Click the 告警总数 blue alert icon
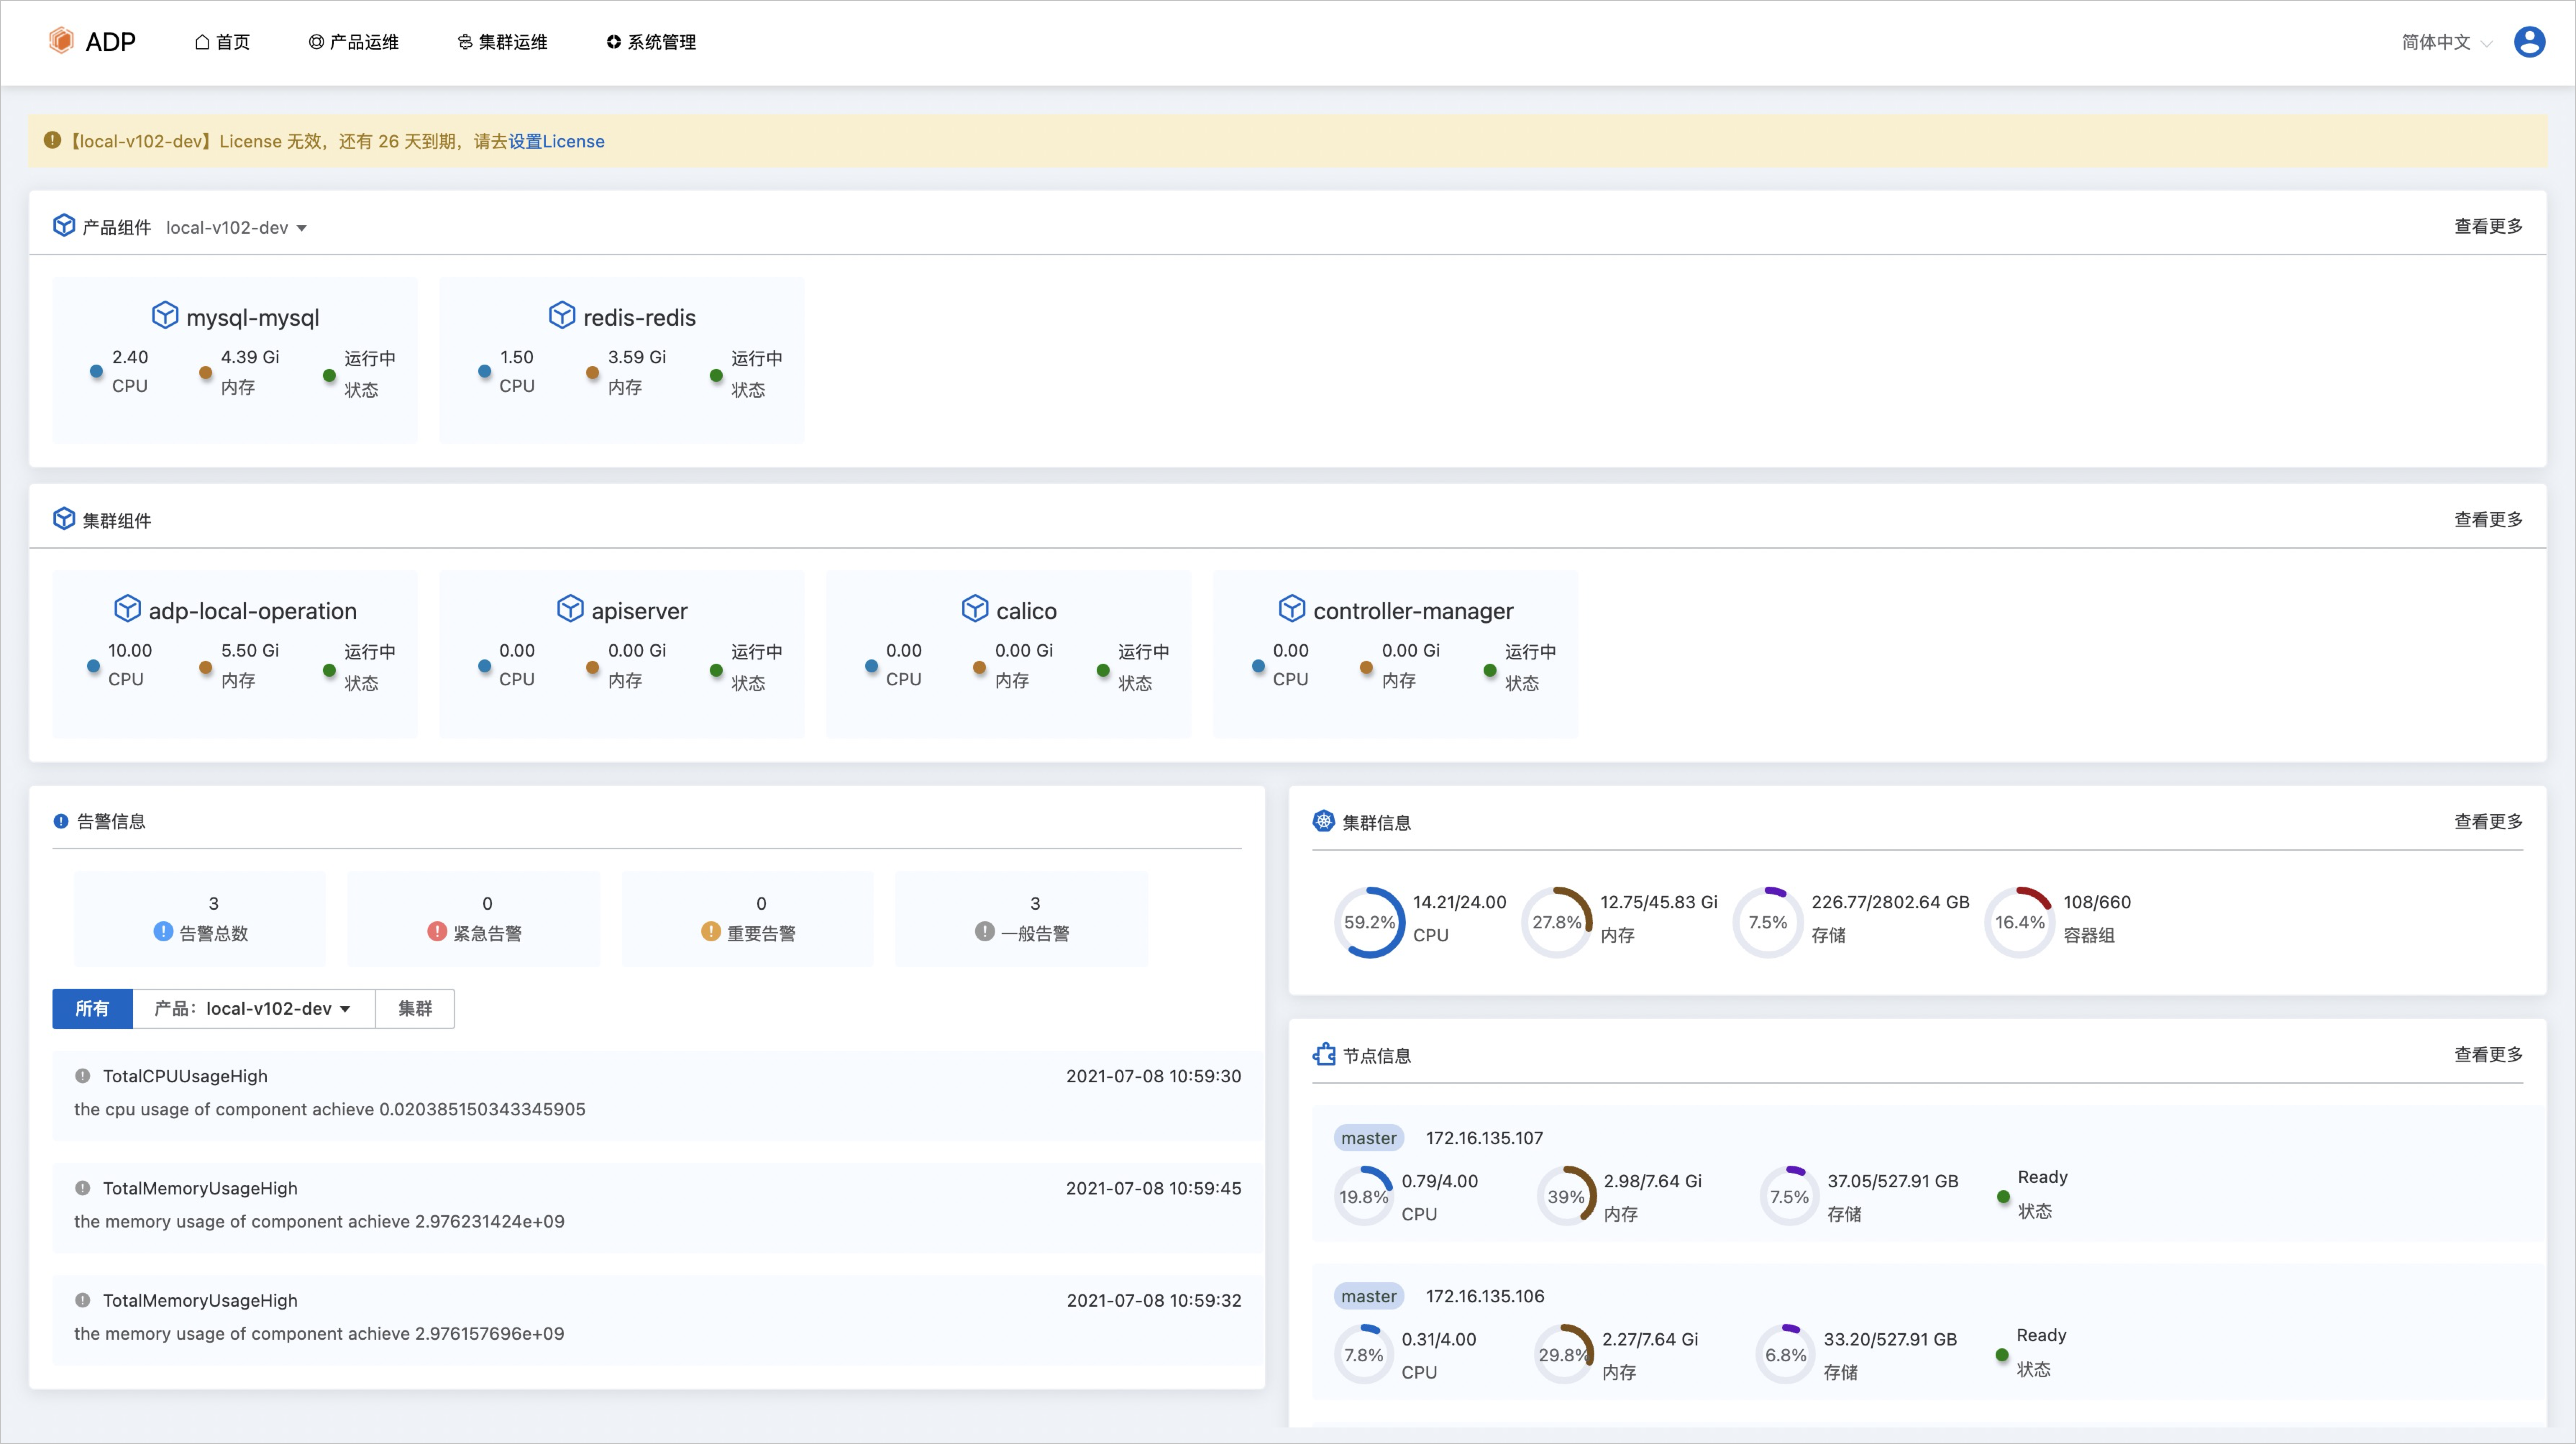Image resolution: width=2576 pixels, height=1444 pixels. 163,931
